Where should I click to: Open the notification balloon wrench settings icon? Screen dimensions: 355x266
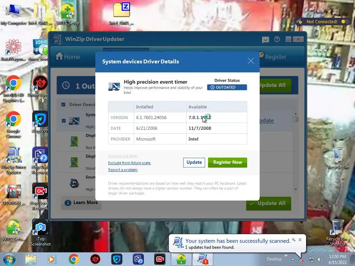(294, 240)
